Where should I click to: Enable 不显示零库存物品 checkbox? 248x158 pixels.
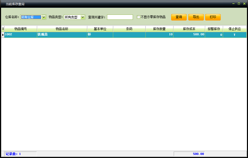pyautogui.click(x=138, y=17)
